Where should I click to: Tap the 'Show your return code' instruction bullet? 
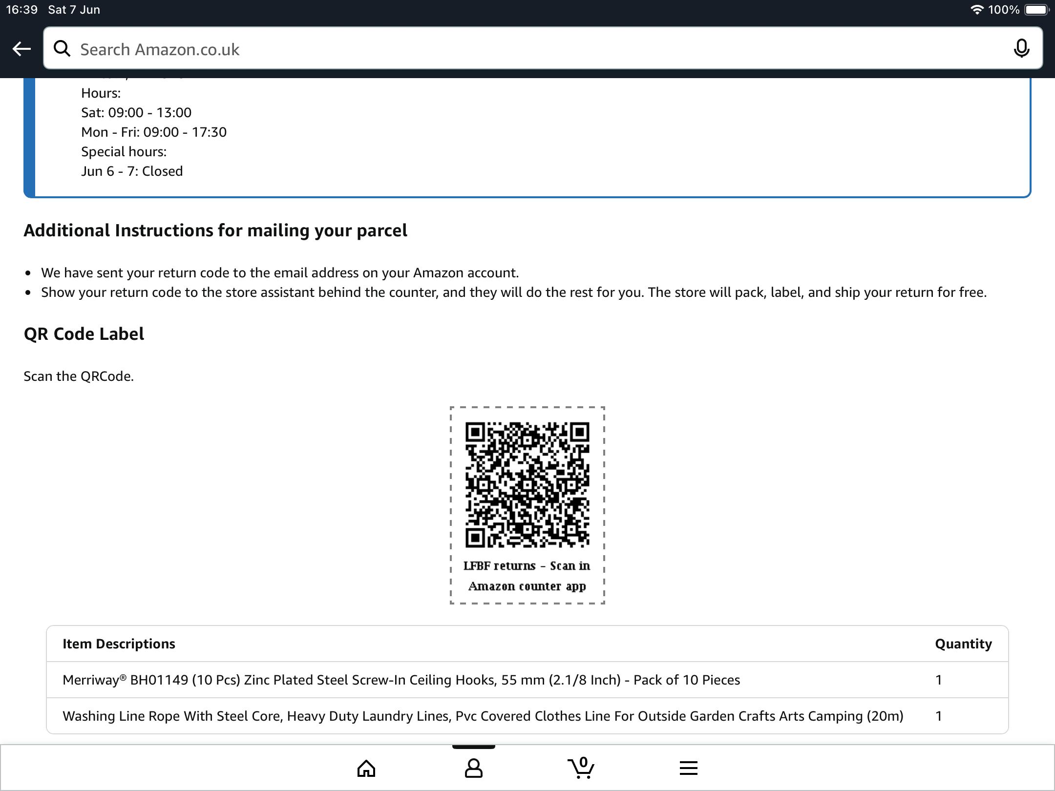click(514, 292)
